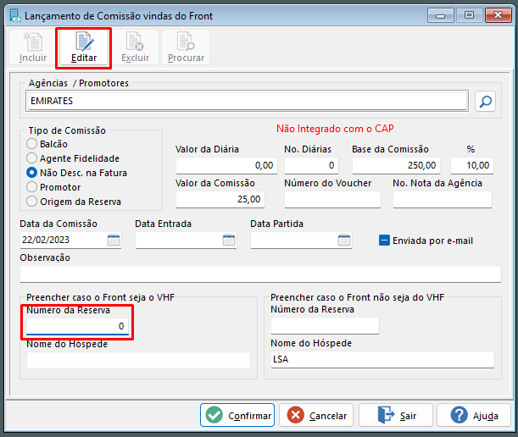Open the Data da Comissão calendar picker
The image size is (518, 437).
tap(114, 240)
